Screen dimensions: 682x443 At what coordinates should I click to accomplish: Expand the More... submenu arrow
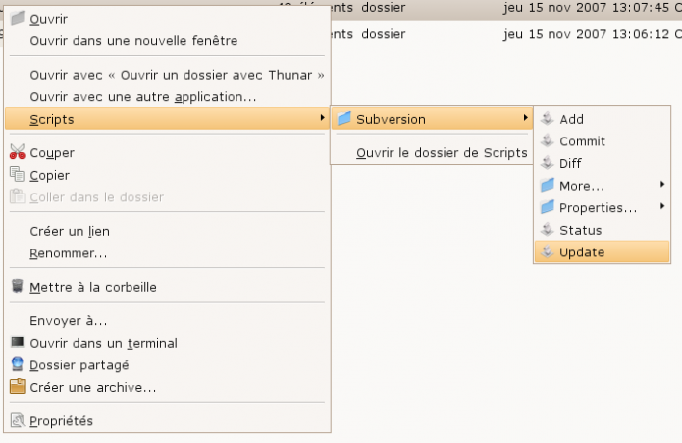[662, 185]
